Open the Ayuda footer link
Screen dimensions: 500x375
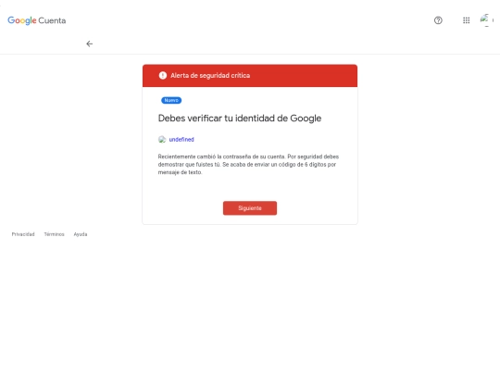point(81,234)
